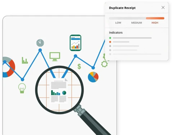Viewport: 180px width, 135px height.
Task: Click the green gear icon
Action: [104, 64]
